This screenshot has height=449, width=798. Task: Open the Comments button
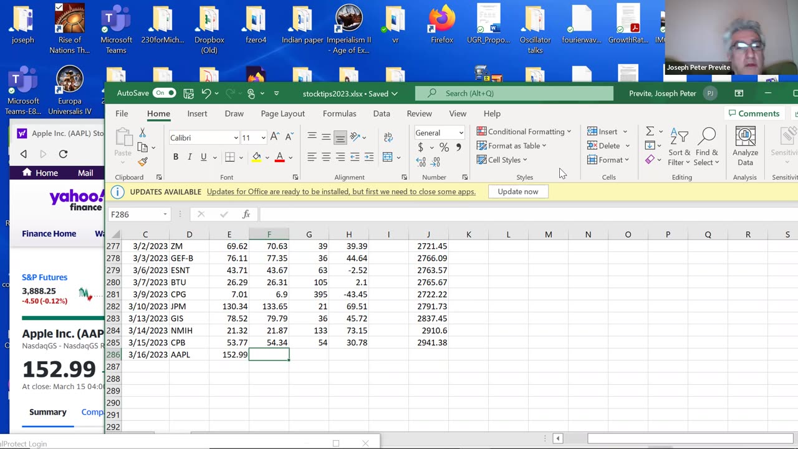754,113
